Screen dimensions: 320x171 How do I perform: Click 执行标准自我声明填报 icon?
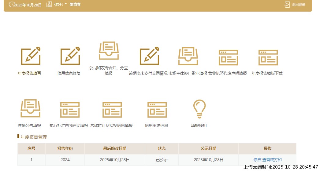click(69, 110)
